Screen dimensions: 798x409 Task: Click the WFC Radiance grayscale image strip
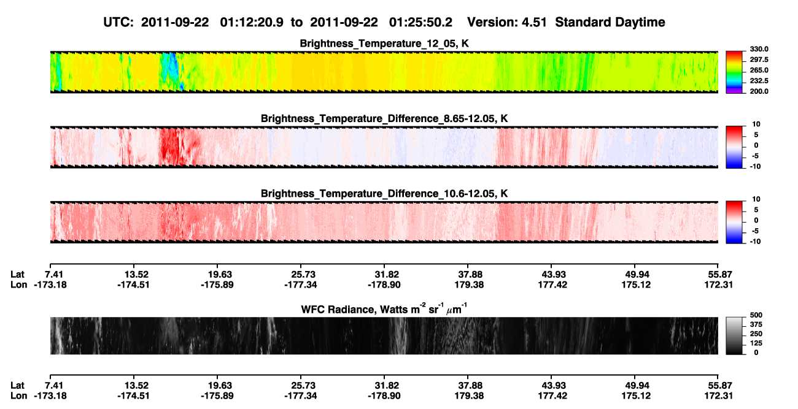[x=384, y=335]
